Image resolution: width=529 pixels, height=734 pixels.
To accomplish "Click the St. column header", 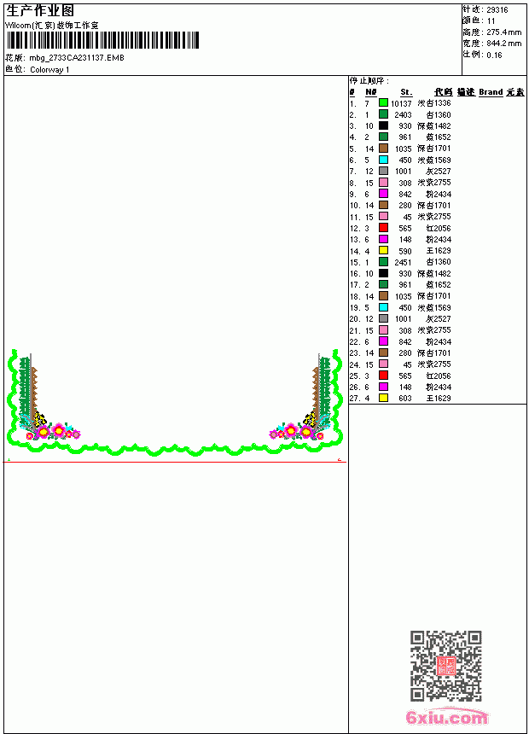I will [406, 92].
